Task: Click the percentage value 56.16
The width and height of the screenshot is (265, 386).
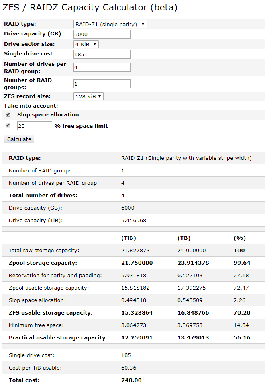Action: pos(242,337)
